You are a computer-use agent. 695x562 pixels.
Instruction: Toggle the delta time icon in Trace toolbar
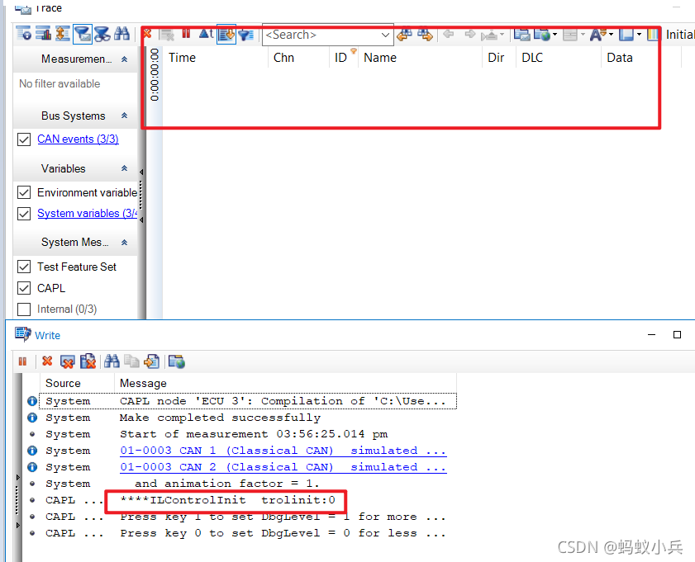[x=206, y=34]
